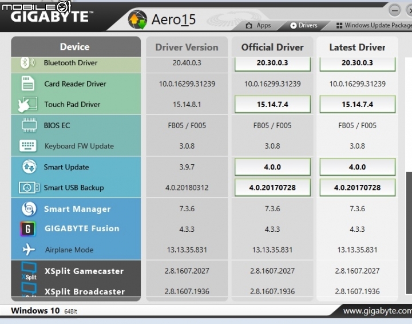Open the www.gigabyte.com link
Screen dimensions: 412x324
tap(377, 311)
